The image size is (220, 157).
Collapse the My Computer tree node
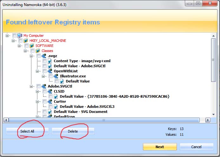tap(7, 36)
